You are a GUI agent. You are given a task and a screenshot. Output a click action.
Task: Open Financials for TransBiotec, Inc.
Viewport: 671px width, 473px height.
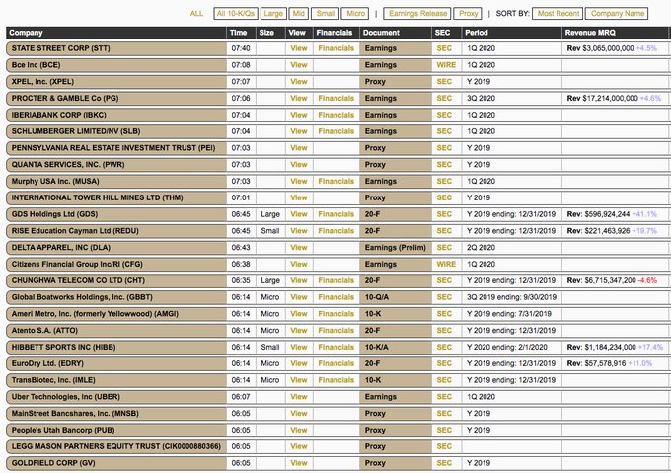[335, 380]
